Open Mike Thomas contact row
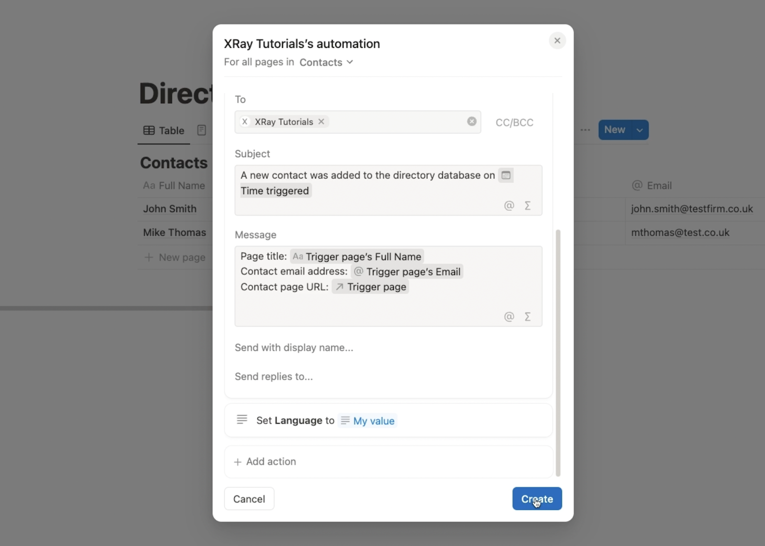The image size is (765, 546). pyautogui.click(x=175, y=233)
